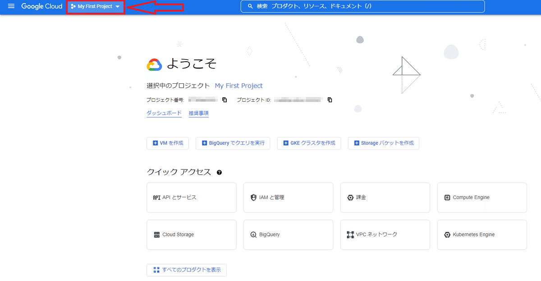Click the magnifier icon beside BigQuery card
Image resolution: width=541 pixels, height=281 pixels.
coord(253,235)
